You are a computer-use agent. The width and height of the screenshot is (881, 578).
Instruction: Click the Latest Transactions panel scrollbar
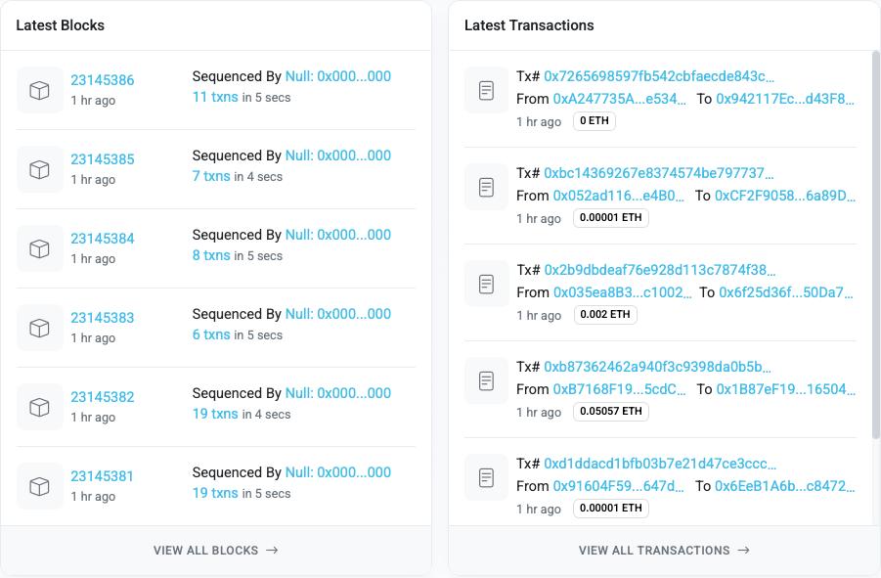point(875,245)
